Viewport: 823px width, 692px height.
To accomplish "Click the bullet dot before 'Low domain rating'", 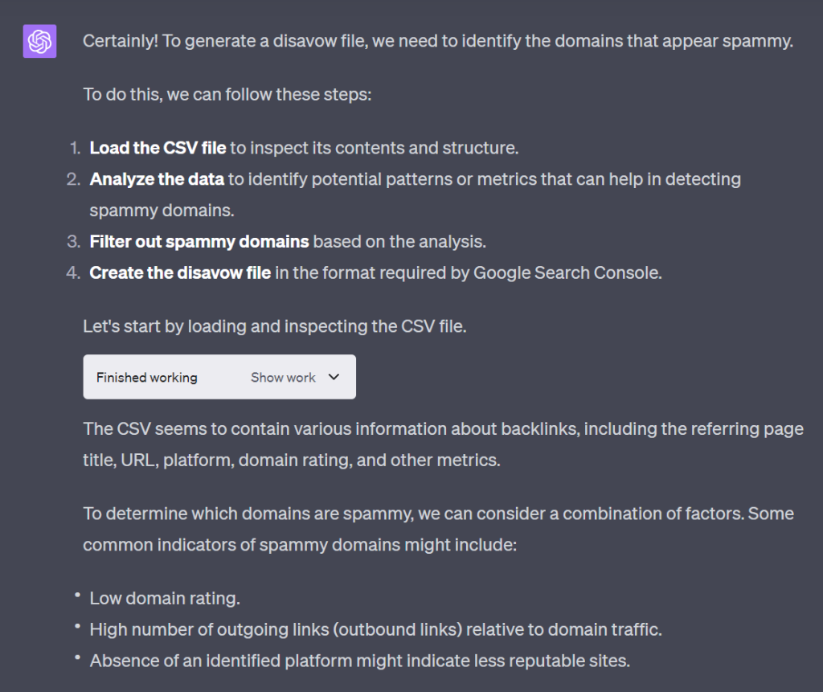I will (x=78, y=595).
